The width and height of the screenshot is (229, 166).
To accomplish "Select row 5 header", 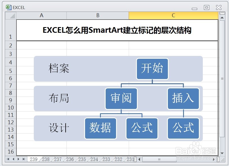I will point(11,71).
